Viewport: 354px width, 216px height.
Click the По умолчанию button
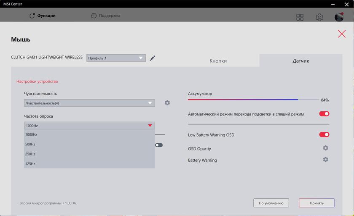[271, 203]
